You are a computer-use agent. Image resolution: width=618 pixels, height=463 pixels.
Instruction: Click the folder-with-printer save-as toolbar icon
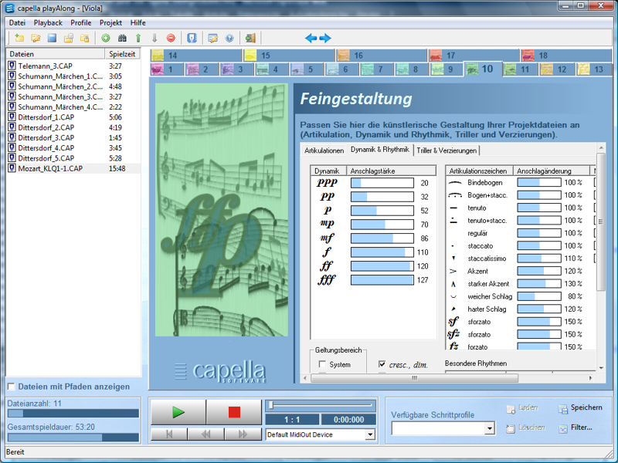tap(69, 38)
